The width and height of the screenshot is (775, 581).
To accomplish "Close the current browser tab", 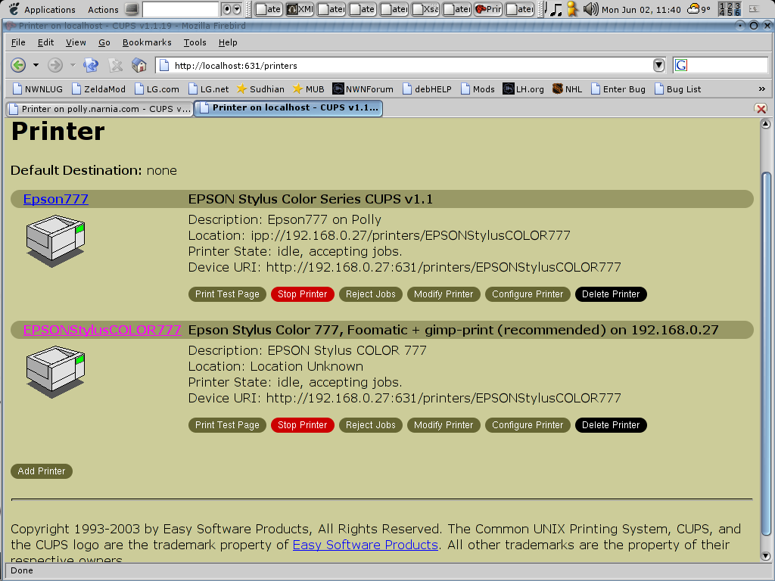I will [x=761, y=109].
